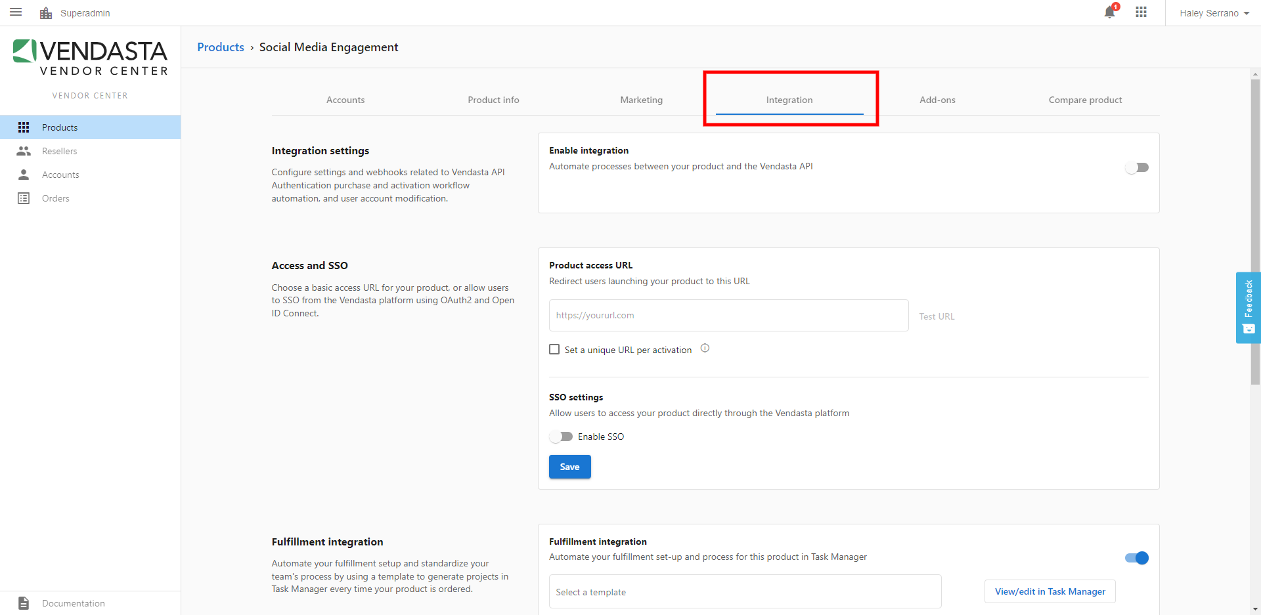Toggle the Enable SSO switch

pos(562,436)
